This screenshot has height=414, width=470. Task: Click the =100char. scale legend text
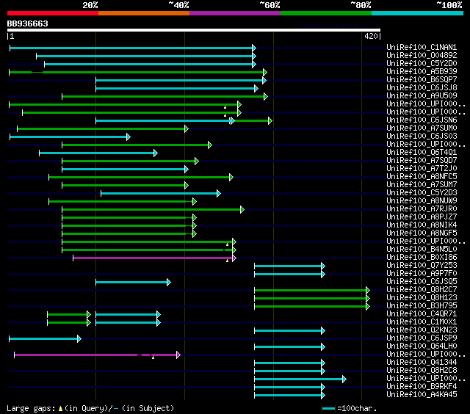click(357, 408)
